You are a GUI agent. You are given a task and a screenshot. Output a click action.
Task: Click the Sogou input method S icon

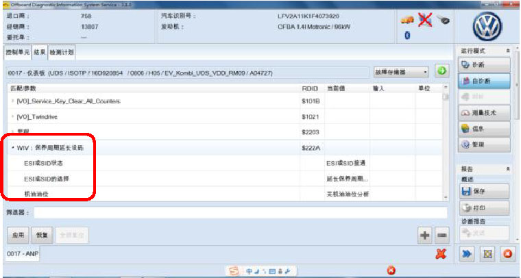[234, 271]
